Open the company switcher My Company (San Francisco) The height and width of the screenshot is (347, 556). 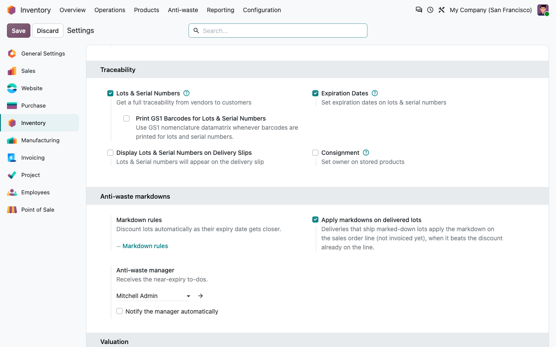pyautogui.click(x=491, y=10)
